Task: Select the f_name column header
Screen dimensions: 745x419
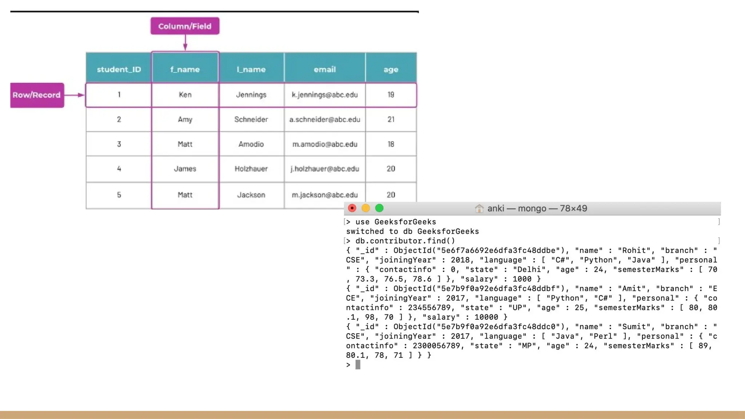Action: click(185, 69)
